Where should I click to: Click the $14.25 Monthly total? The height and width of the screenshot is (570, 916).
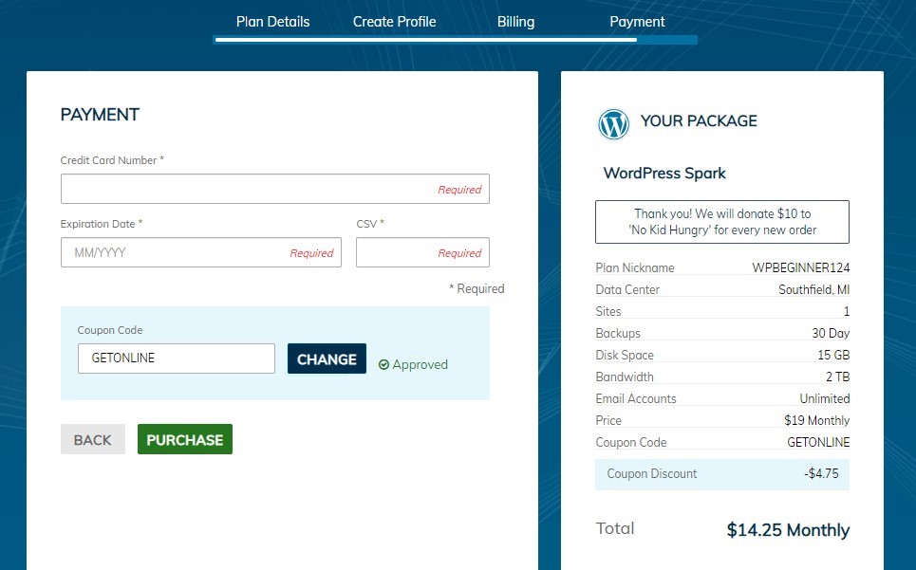point(788,530)
